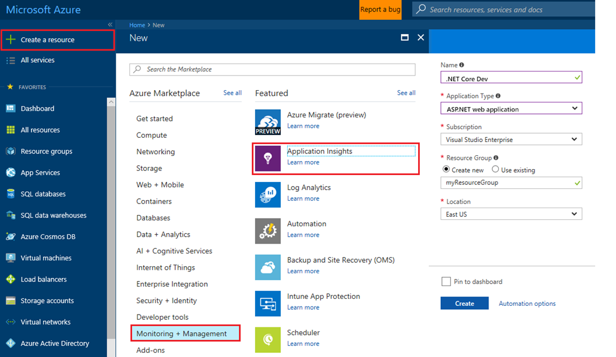The image size is (616, 357).
Task: Click the Azure Active Directory icon
Action: [10, 343]
